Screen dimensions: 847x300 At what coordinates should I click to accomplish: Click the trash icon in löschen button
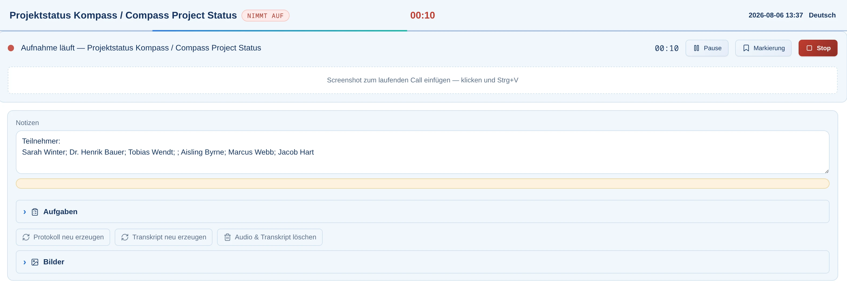click(227, 237)
